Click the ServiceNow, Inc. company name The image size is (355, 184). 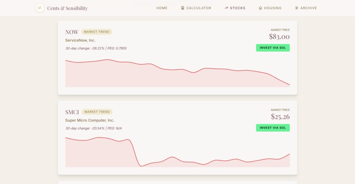click(80, 40)
